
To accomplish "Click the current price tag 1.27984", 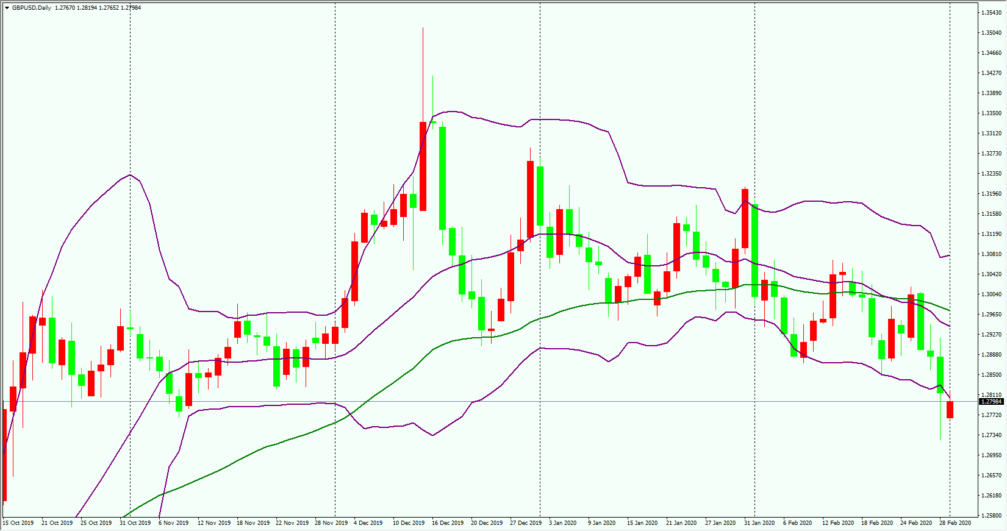I will click(x=991, y=401).
